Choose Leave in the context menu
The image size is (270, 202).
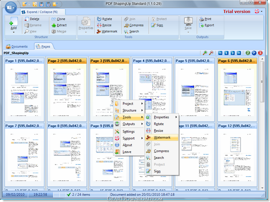(129, 152)
